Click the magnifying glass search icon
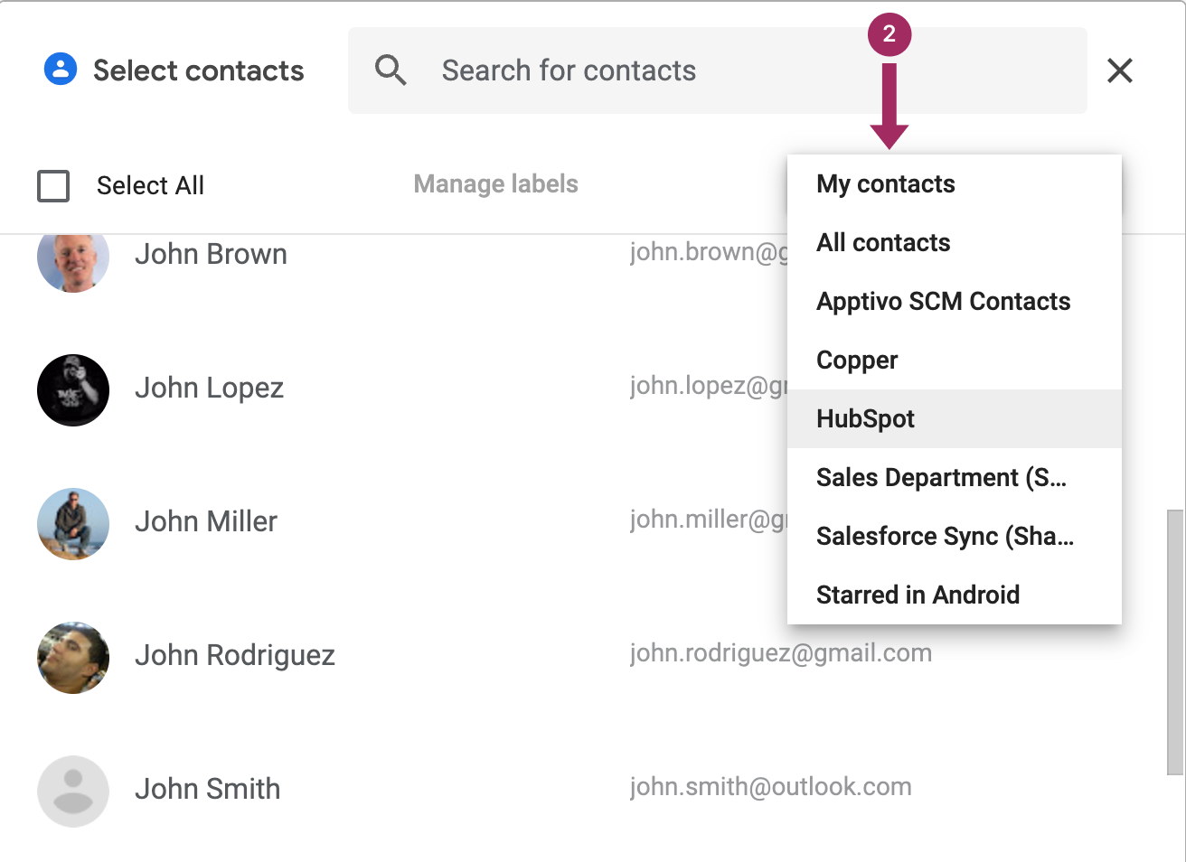The width and height of the screenshot is (1186, 862). tap(391, 70)
